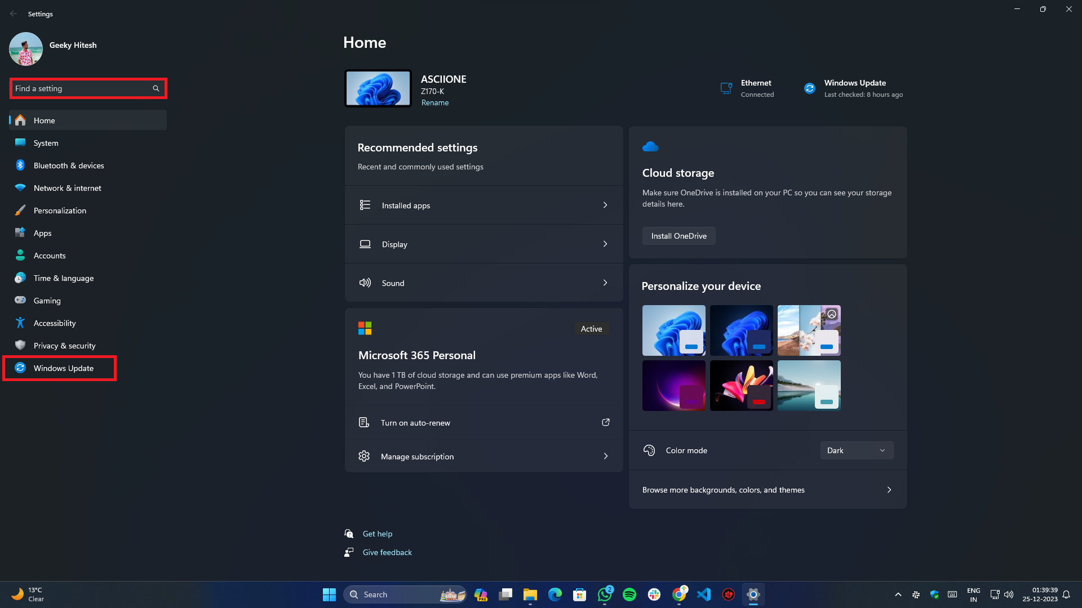Screen dimensions: 1082x608
Task: Click the Privacy & security shield icon
Action: coord(20,346)
